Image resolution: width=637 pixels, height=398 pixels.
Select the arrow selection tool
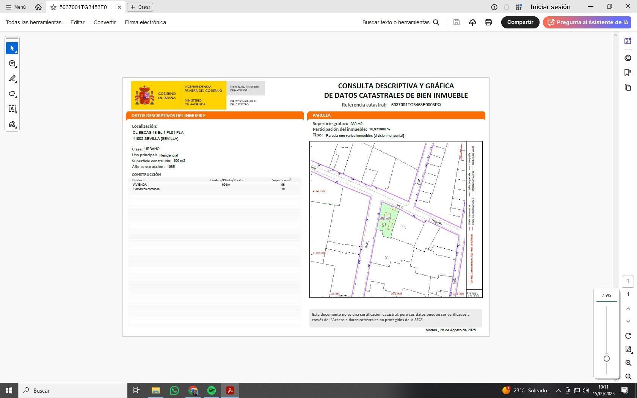(12, 49)
